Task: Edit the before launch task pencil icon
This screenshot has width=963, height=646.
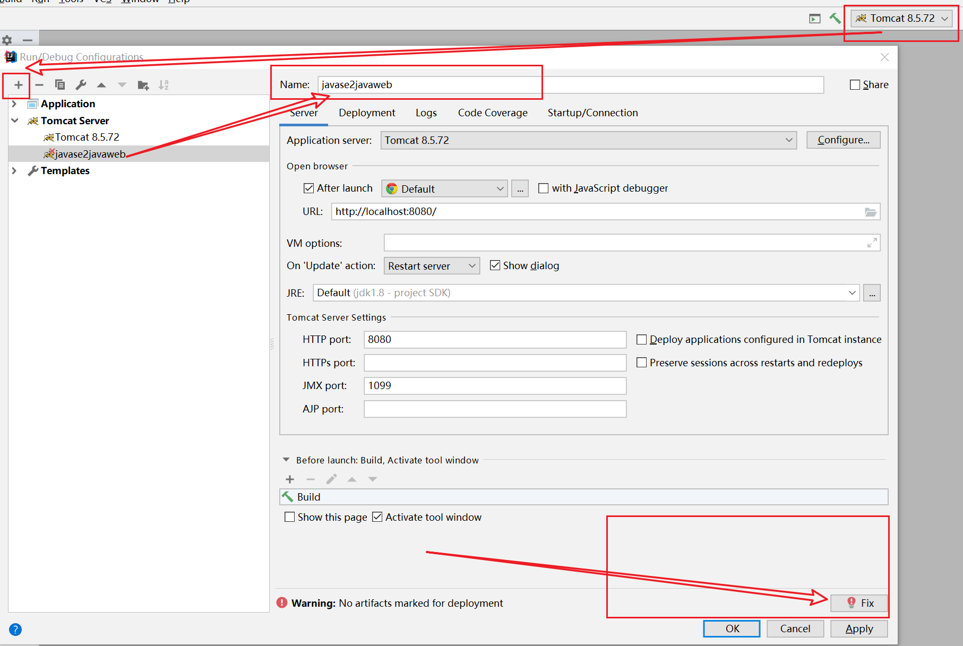Action: [331, 479]
